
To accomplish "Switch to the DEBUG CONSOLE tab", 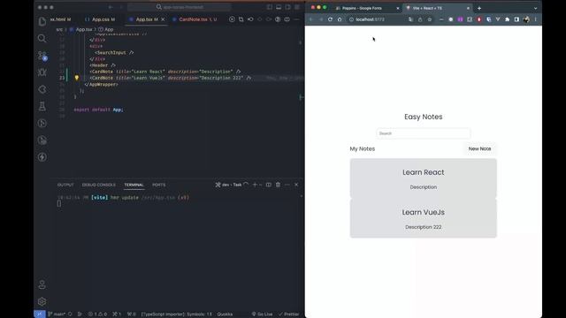I will tap(99, 185).
